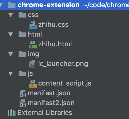Click the zhihu.css file icon
The width and height of the screenshot is (129, 119).
33,25
